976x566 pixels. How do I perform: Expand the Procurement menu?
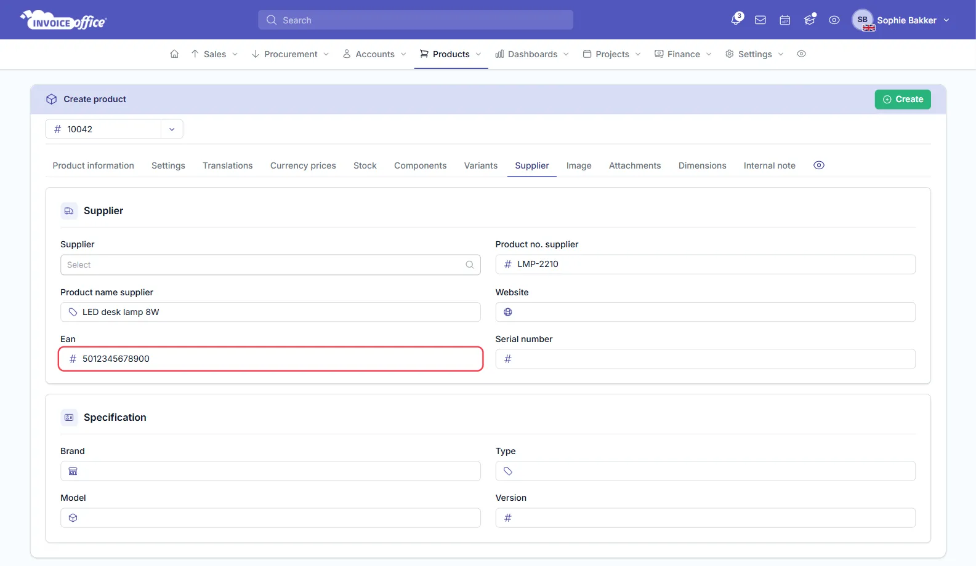(x=290, y=54)
